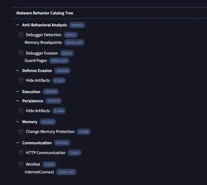The height and width of the screenshot is (185, 207).
Task: Click the icon beside Hide Artifacts under Persistence
Action: [21, 111]
